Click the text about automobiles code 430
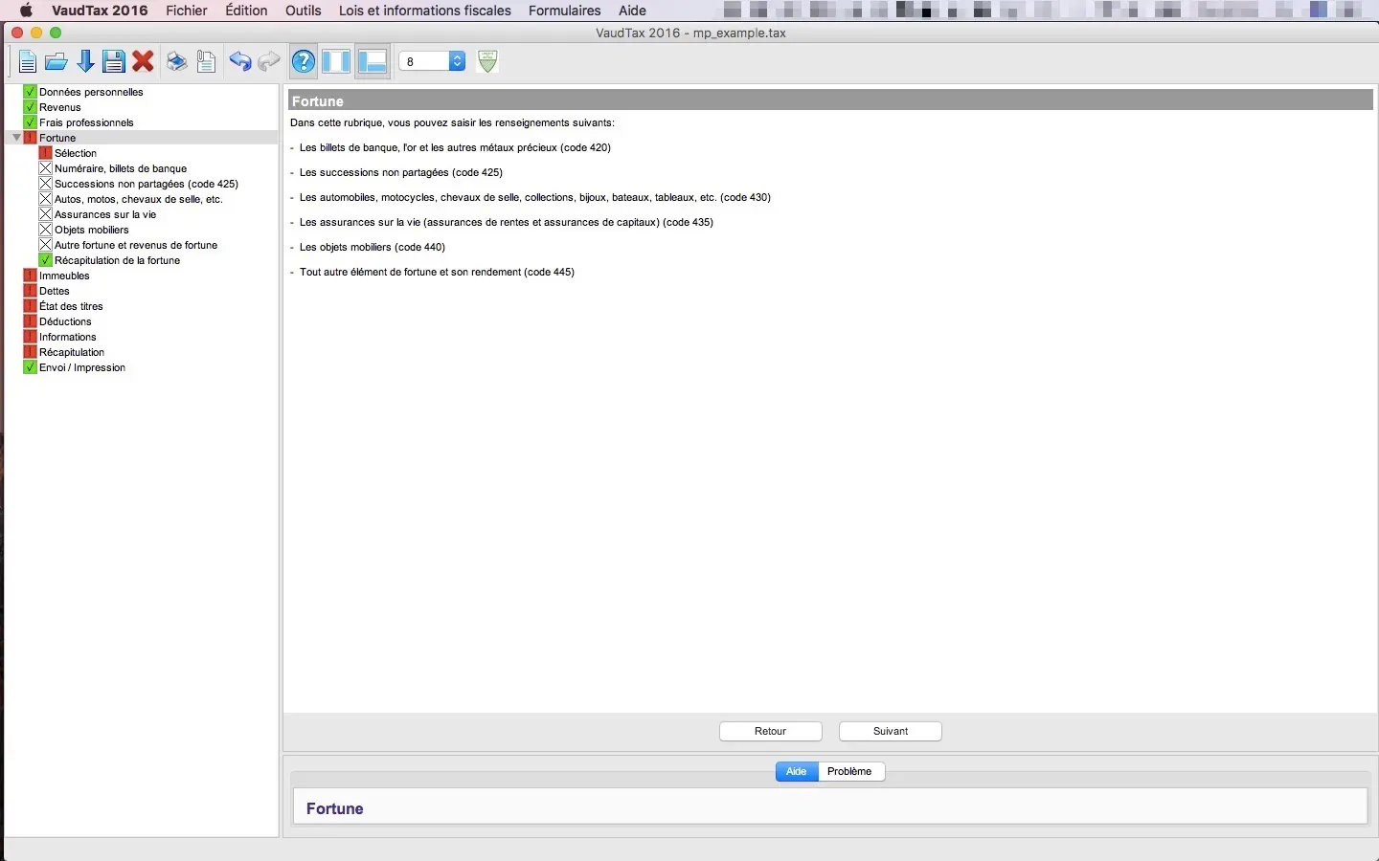 click(535, 197)
